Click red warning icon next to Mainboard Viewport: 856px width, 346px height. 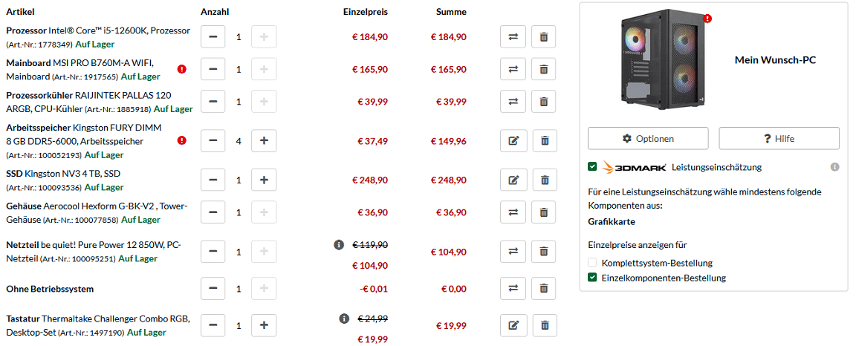click(x=182, y=70)
